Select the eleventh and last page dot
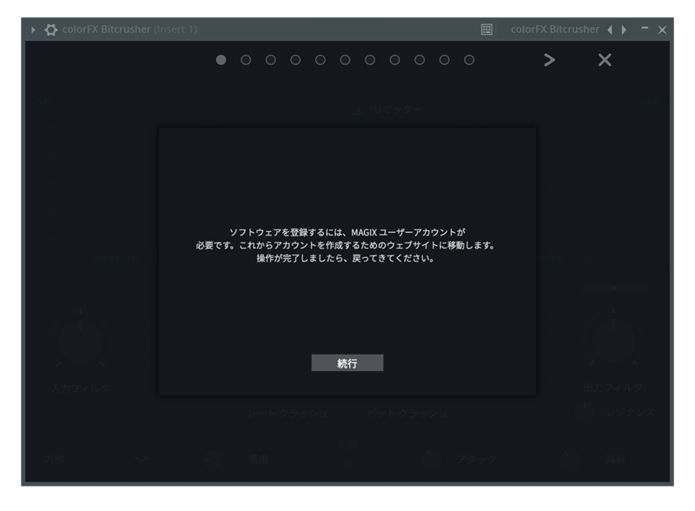 tap(469, 60)
